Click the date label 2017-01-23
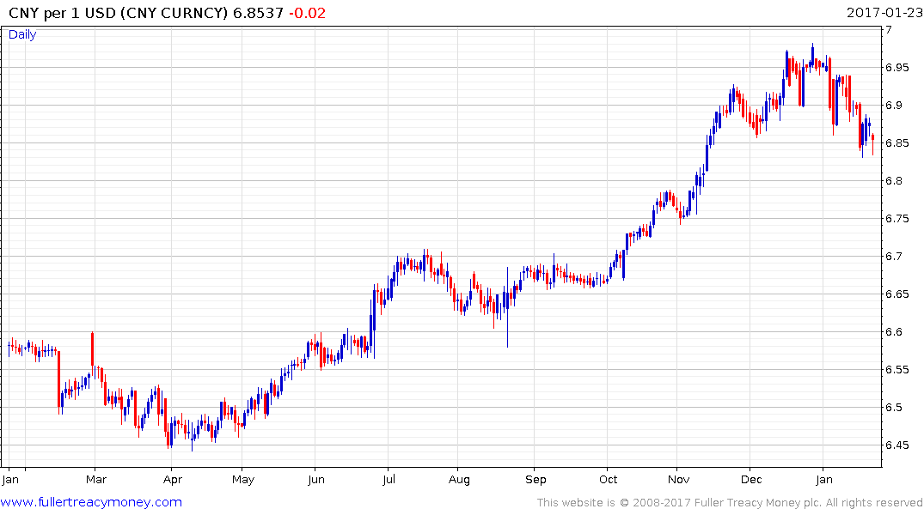Screen dimensions: 924x515 pyautogui.click(x=884, y=13)
